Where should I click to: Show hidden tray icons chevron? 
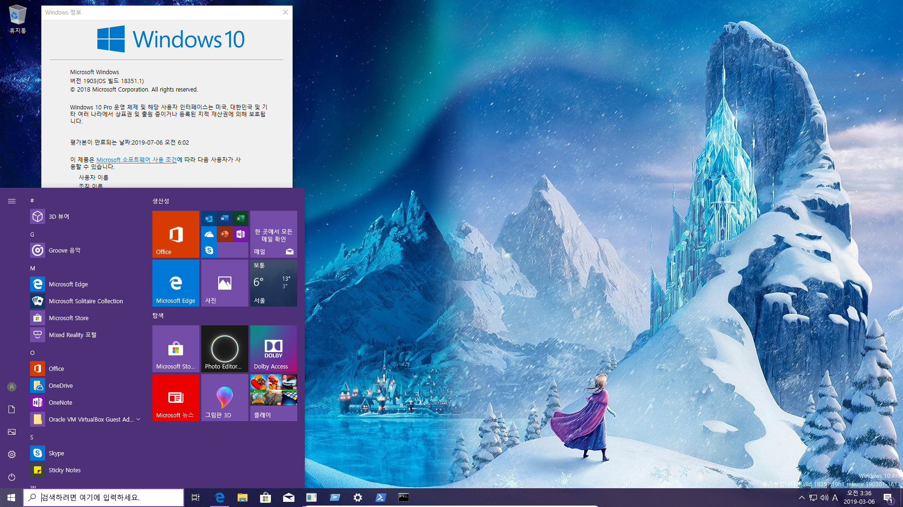802,498
